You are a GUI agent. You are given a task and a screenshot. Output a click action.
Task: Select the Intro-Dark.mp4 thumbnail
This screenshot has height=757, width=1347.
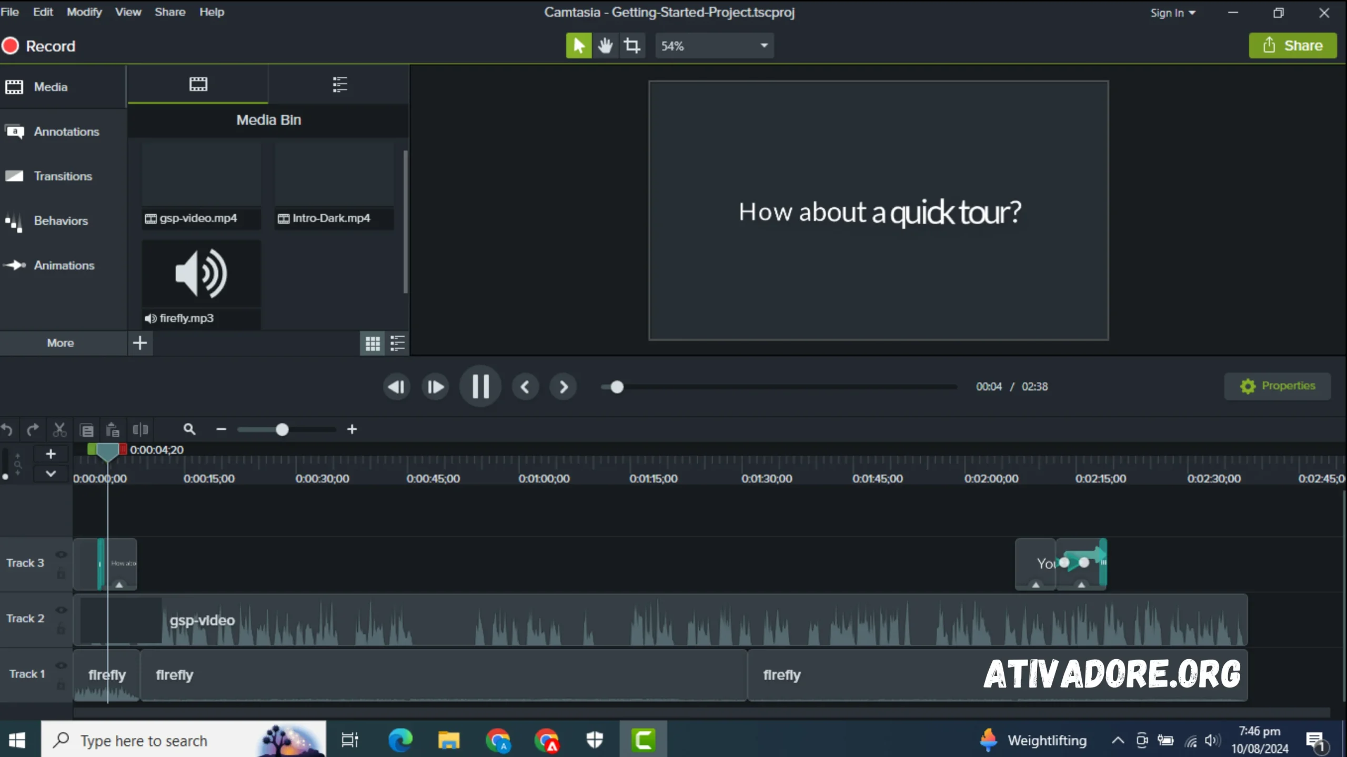click(x=334, y=186)
